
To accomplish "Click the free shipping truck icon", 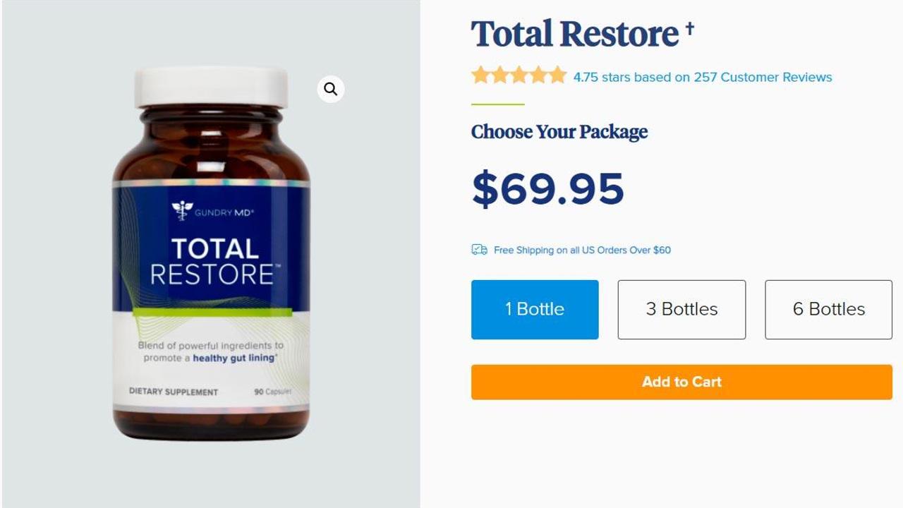I will pyautogui.click(x=480, y=250).
